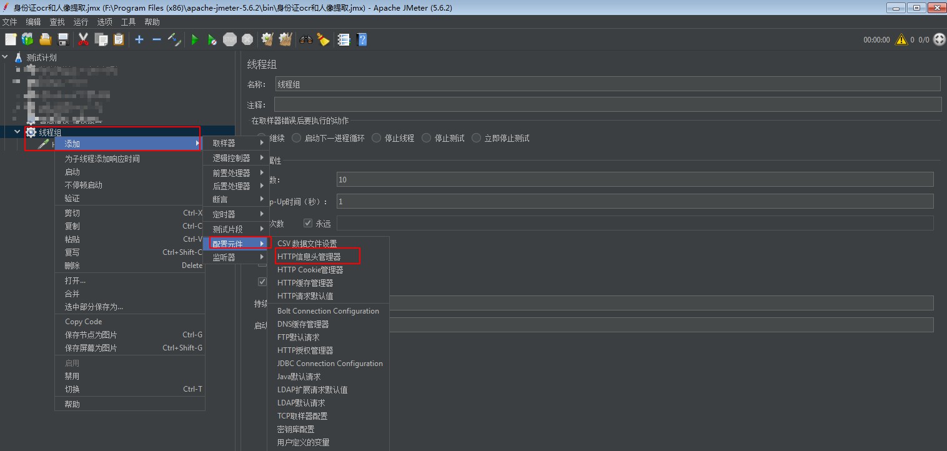This screenshot has height=451, width=947.
Task: Open the 文件 menu
Action: point(9,22)
